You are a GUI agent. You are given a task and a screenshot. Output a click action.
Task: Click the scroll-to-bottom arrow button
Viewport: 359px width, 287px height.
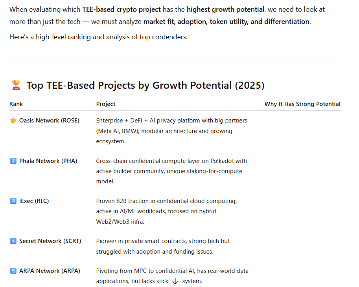(x=175, y=281)
